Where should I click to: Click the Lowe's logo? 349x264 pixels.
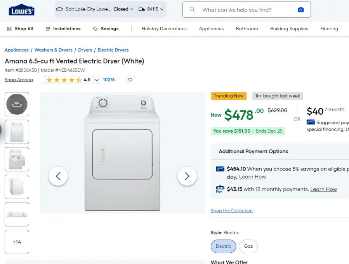21,10
